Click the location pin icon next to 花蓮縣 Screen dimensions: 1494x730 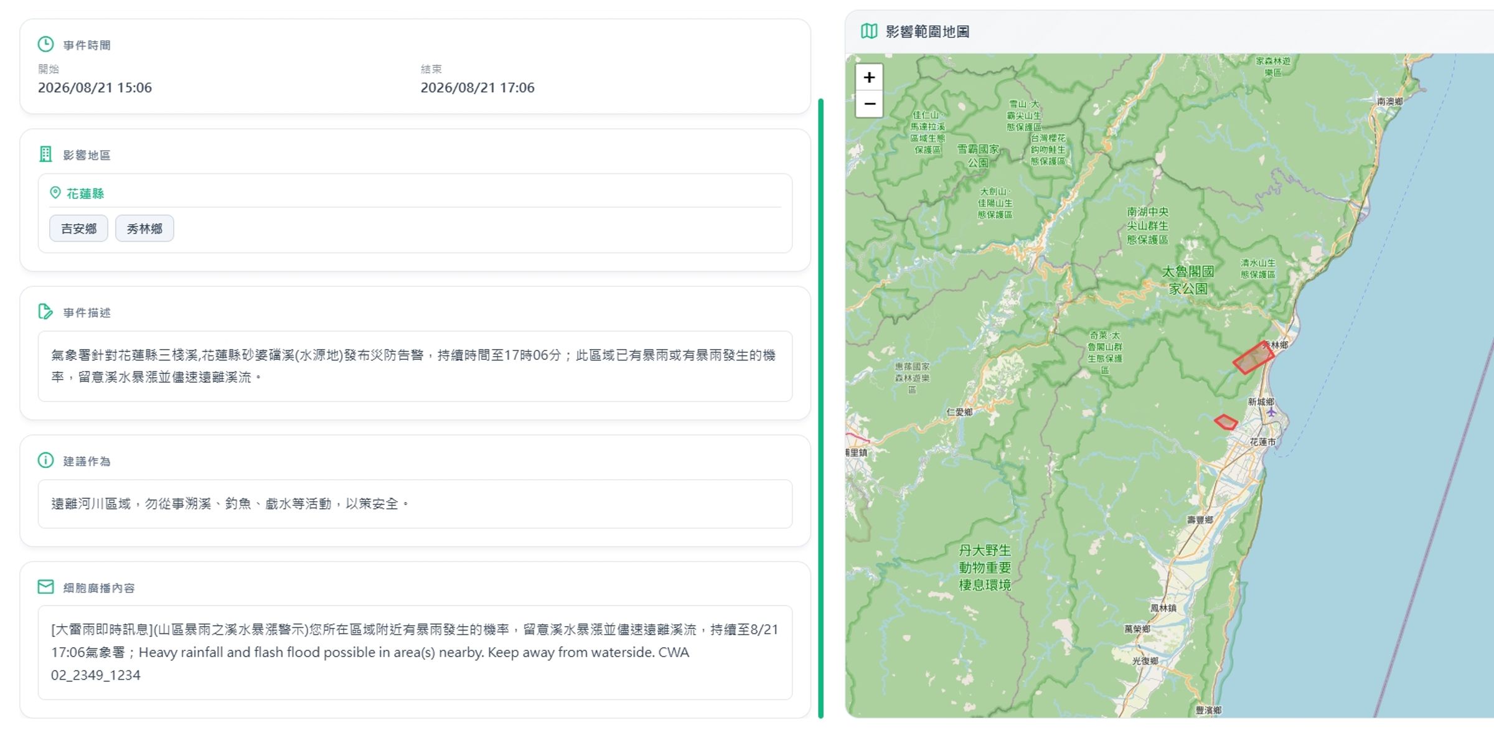click(x=55, y=193)
